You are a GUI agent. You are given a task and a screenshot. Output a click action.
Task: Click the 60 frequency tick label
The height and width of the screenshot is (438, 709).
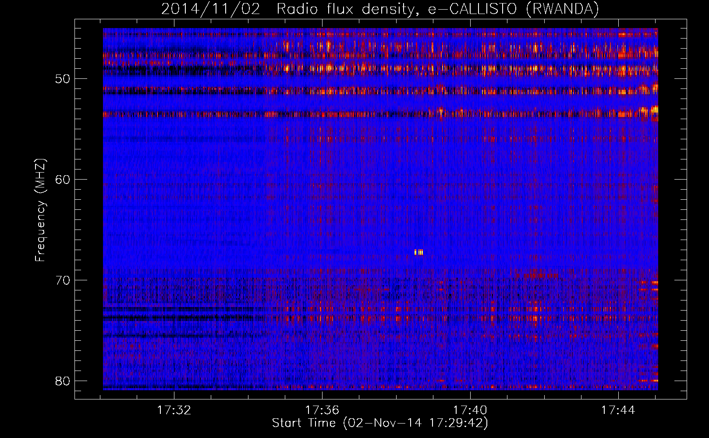63,180
